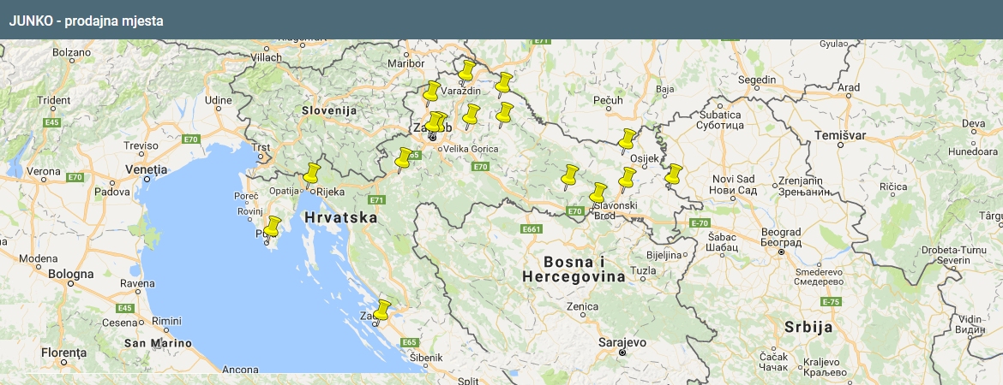The height and width of the screenshot is (385, 1003).
Task: Select the Sarajevo city label
Action: tap(622, 342)
